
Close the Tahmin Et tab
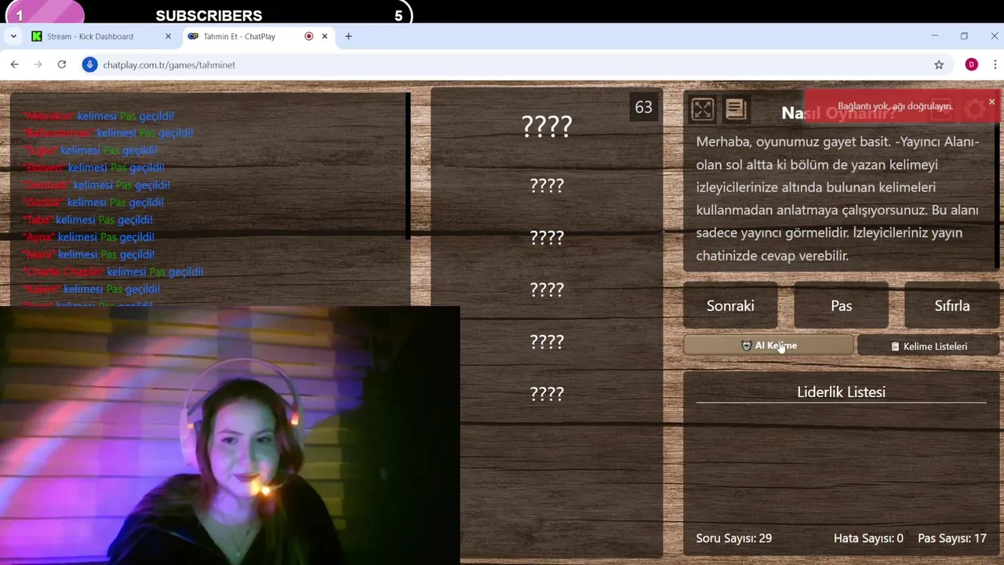(325, 36)
